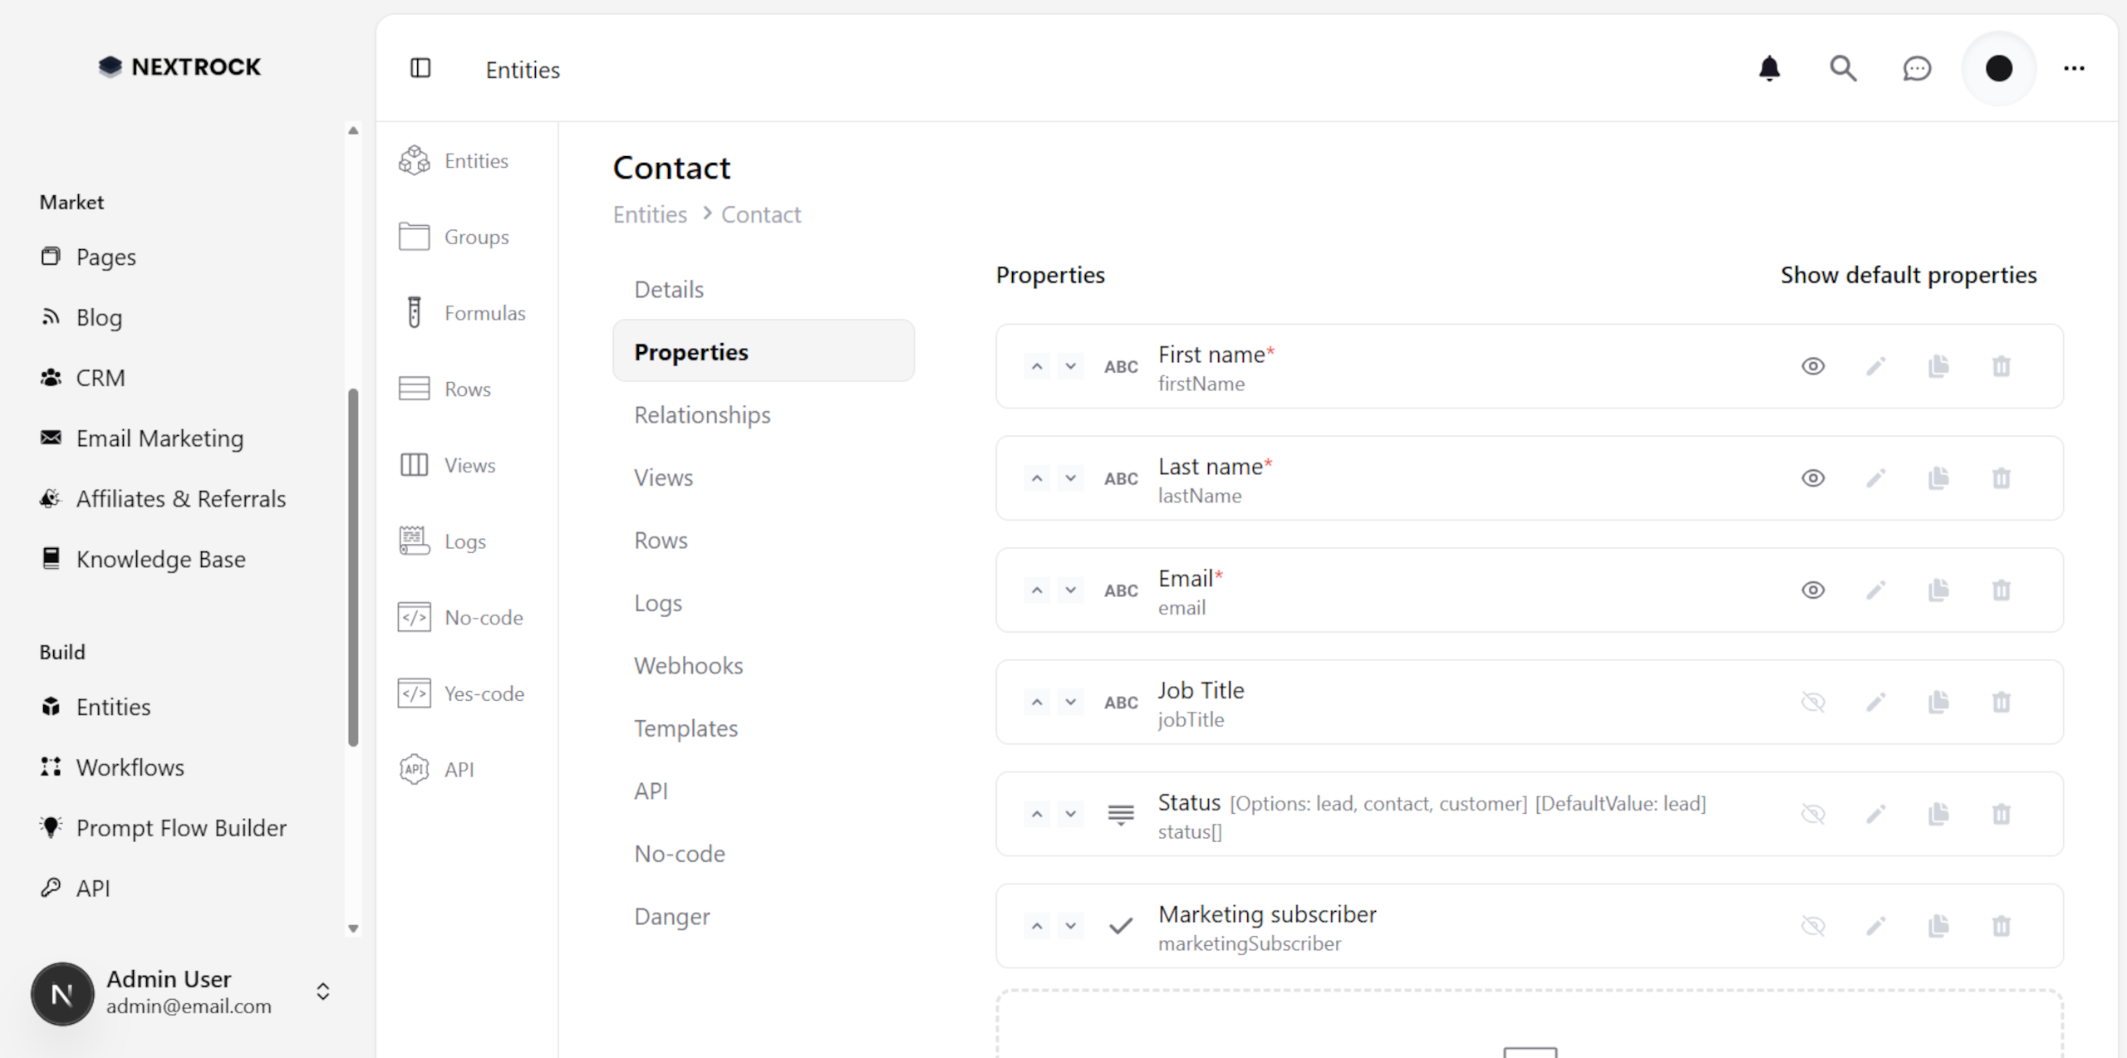Edit the First name property pencil
Screen dimensions: 2127x1058
(x=1875, y=366)
